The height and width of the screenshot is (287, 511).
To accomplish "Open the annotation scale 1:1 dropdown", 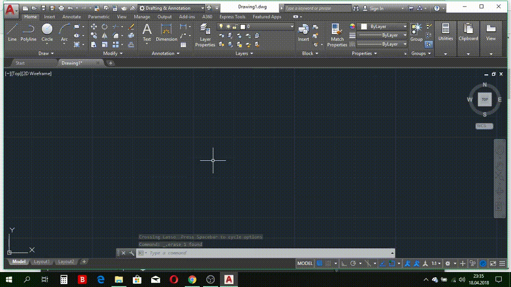I will [436, 263].
